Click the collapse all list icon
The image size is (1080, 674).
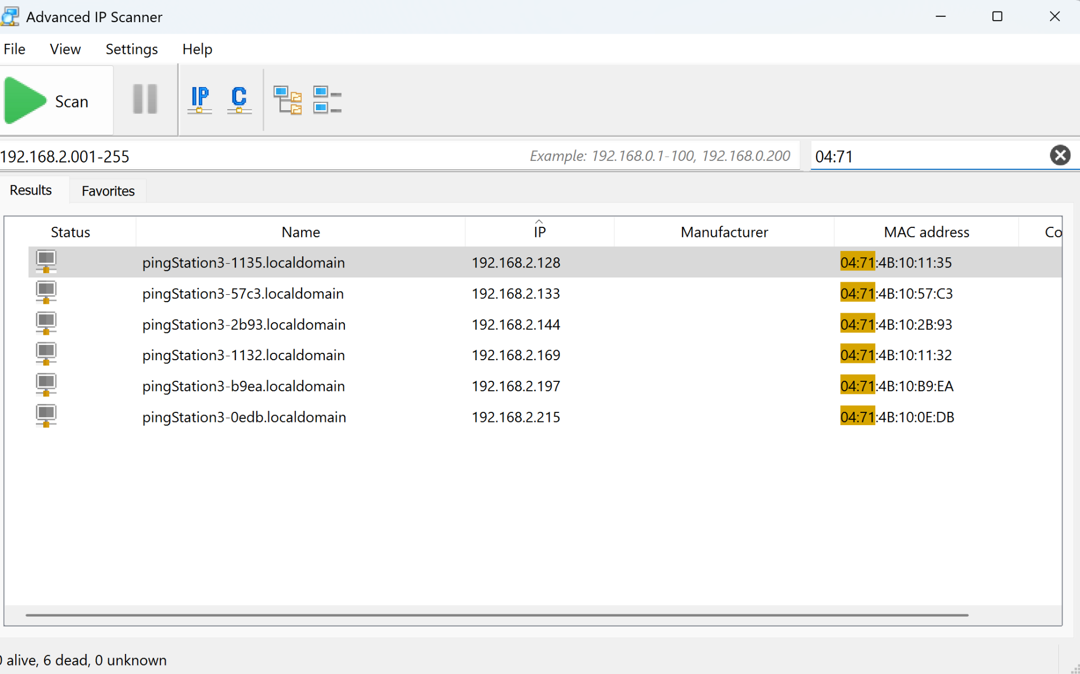(327, 100)
